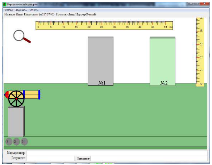
Task: Select the gray block №1
Action: pyautogui.click(x=101, y=61)
